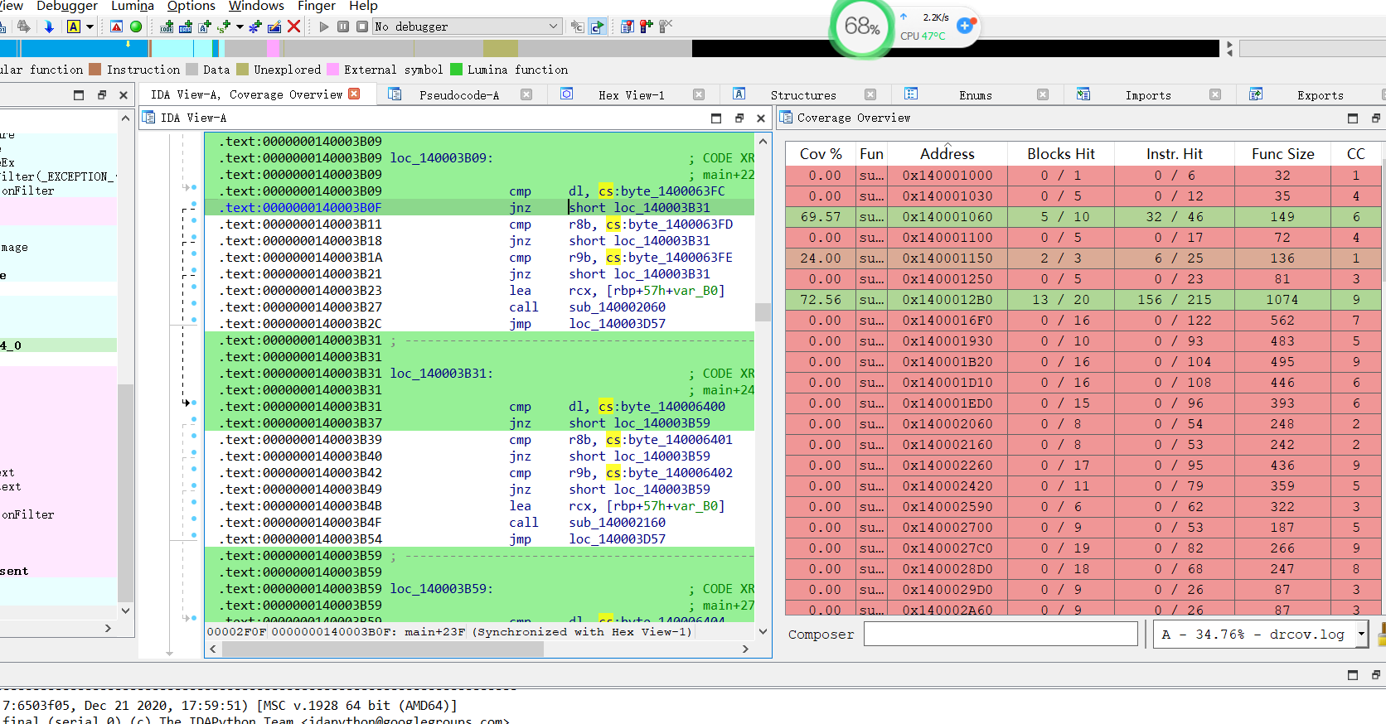
Task: Open the Debugger menu
Action: pyautogui.click(x=67, y=6)
